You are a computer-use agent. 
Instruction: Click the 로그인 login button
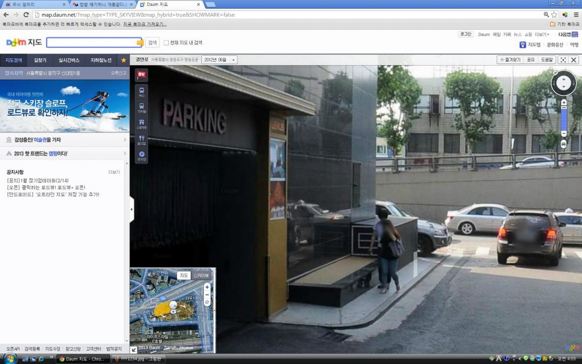coord(466,34)
